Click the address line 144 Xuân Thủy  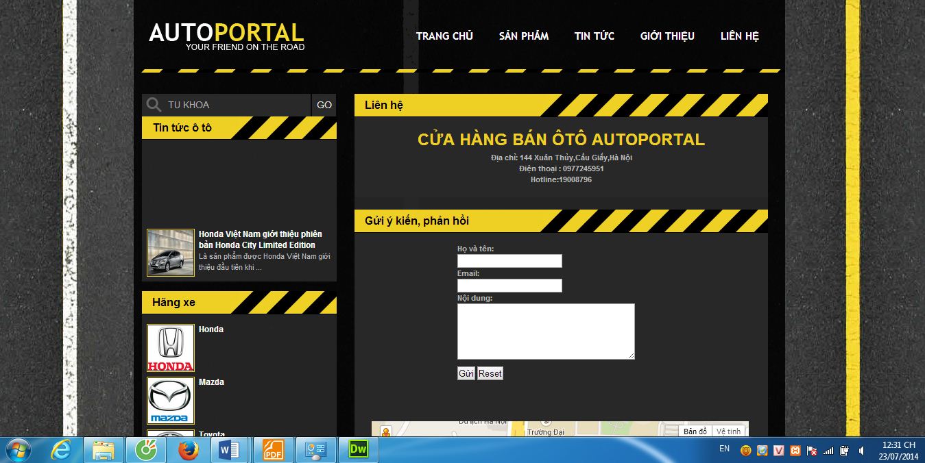pyautogui.click(x=562, y=158)
